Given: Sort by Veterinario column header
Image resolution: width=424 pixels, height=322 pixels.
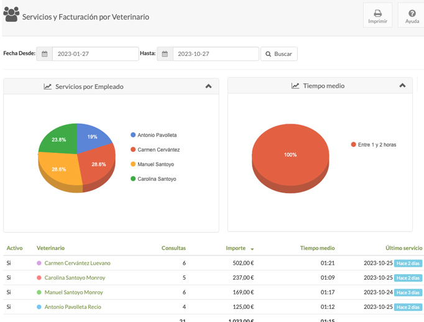Looking at the screenshot, I should point(50,248).
